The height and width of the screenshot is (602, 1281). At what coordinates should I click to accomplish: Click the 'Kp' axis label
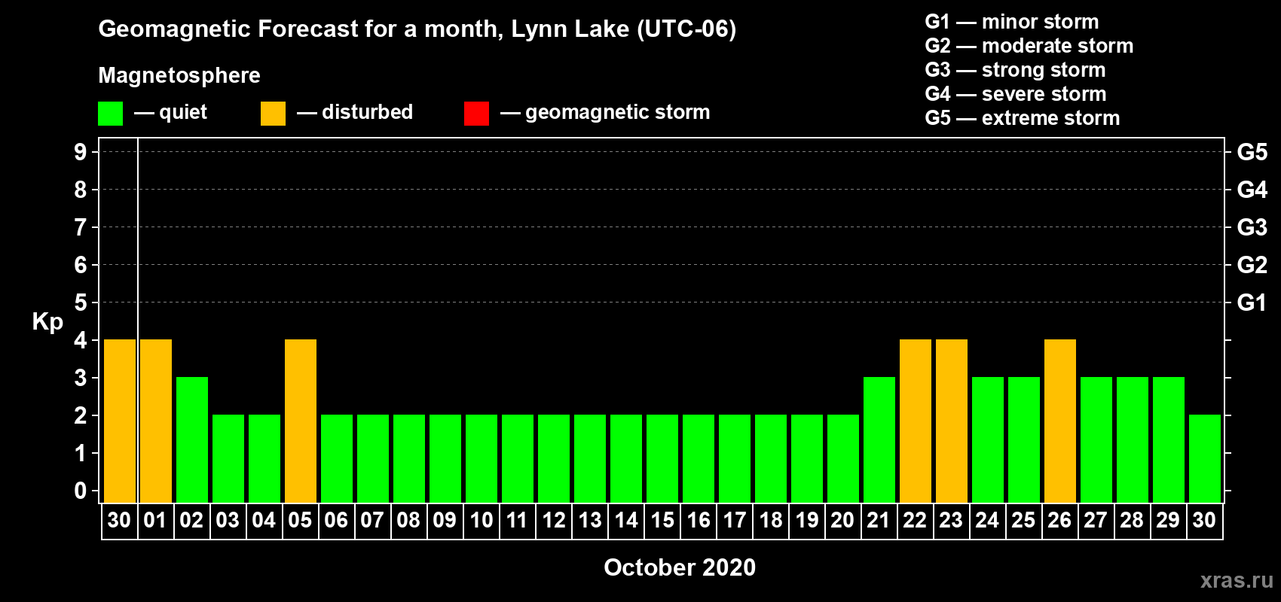click(47, 322)
